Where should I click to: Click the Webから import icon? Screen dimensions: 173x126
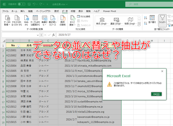(26, 21)
